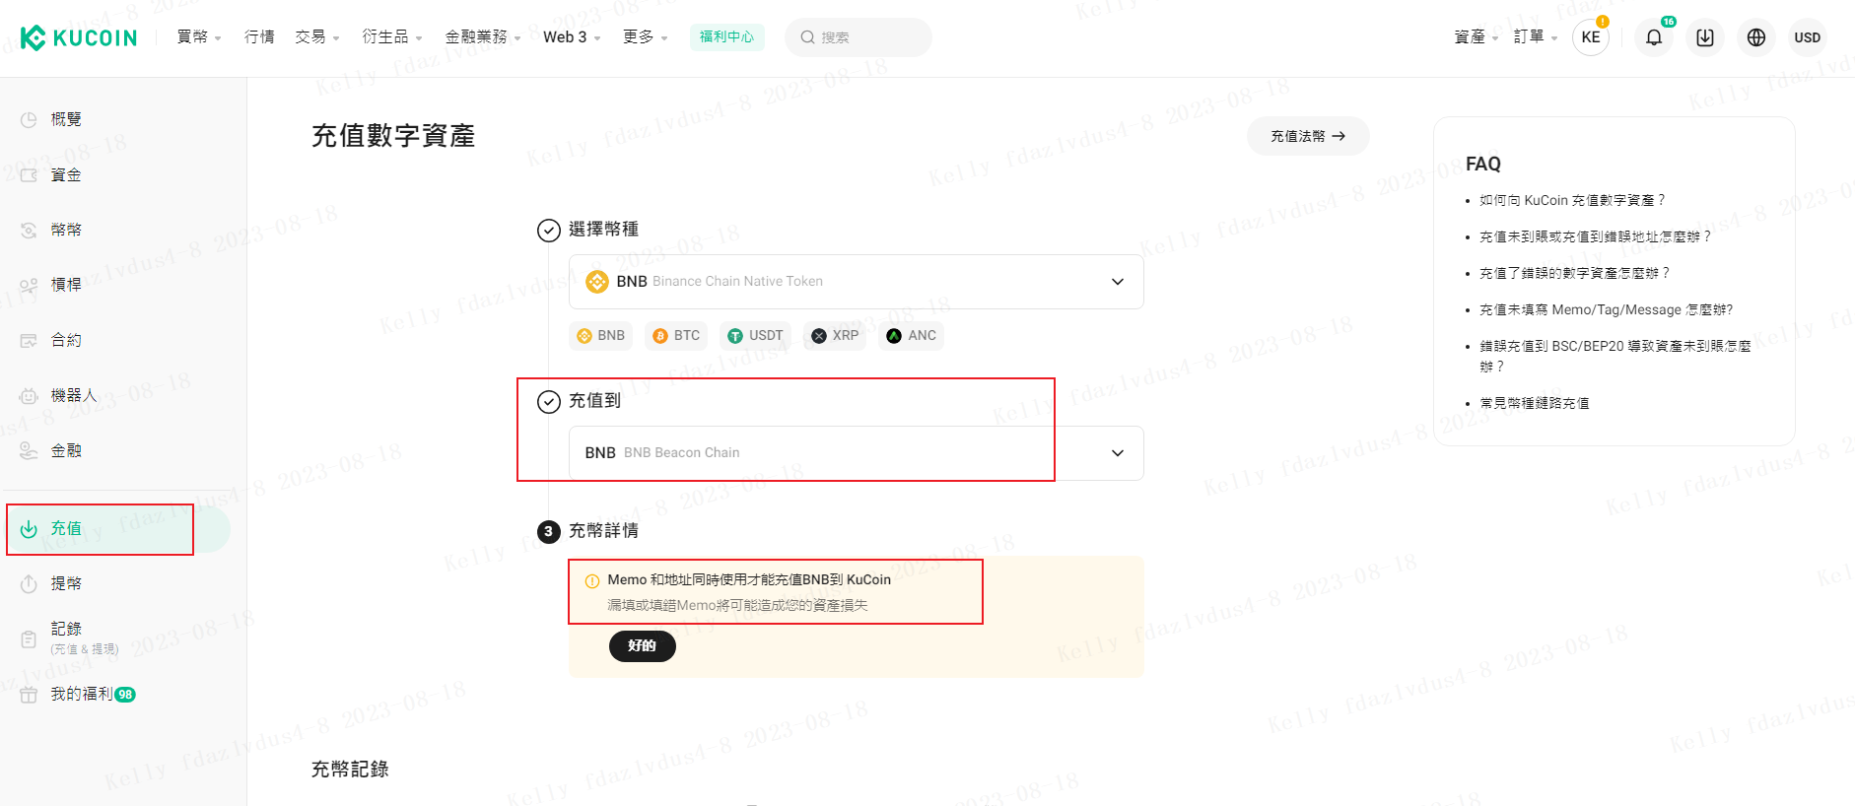The image size is (1855, 806).
Task: Open FAQ 常見幣種鏈路充值
Action: 1534,403
